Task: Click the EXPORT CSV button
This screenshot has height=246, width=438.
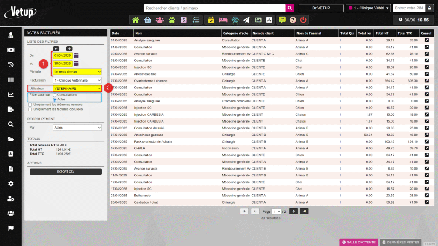Action: click(x=66, y=172)
